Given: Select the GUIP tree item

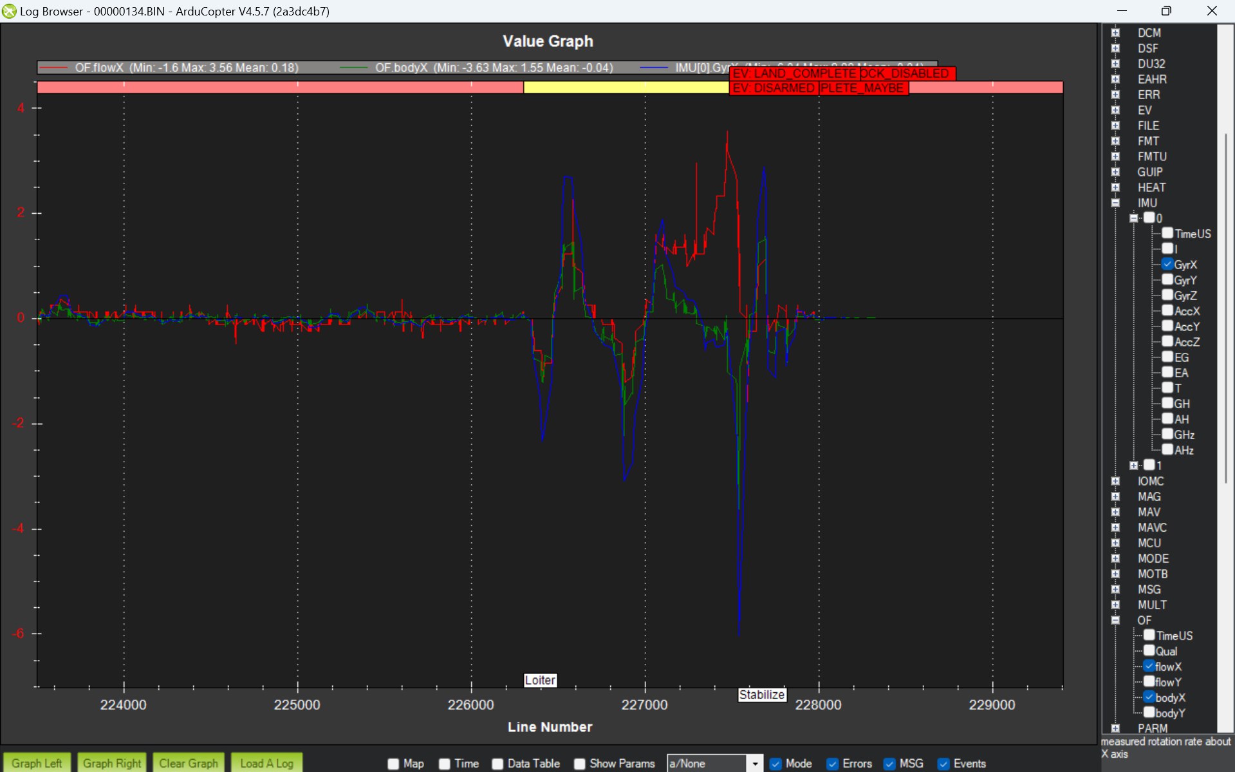Looking at the screenshot, I should [1149, 172].
